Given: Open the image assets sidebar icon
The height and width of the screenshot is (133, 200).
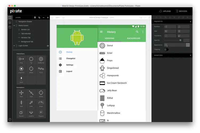Looking at the screenshot, I should click(x=10, y=22).
